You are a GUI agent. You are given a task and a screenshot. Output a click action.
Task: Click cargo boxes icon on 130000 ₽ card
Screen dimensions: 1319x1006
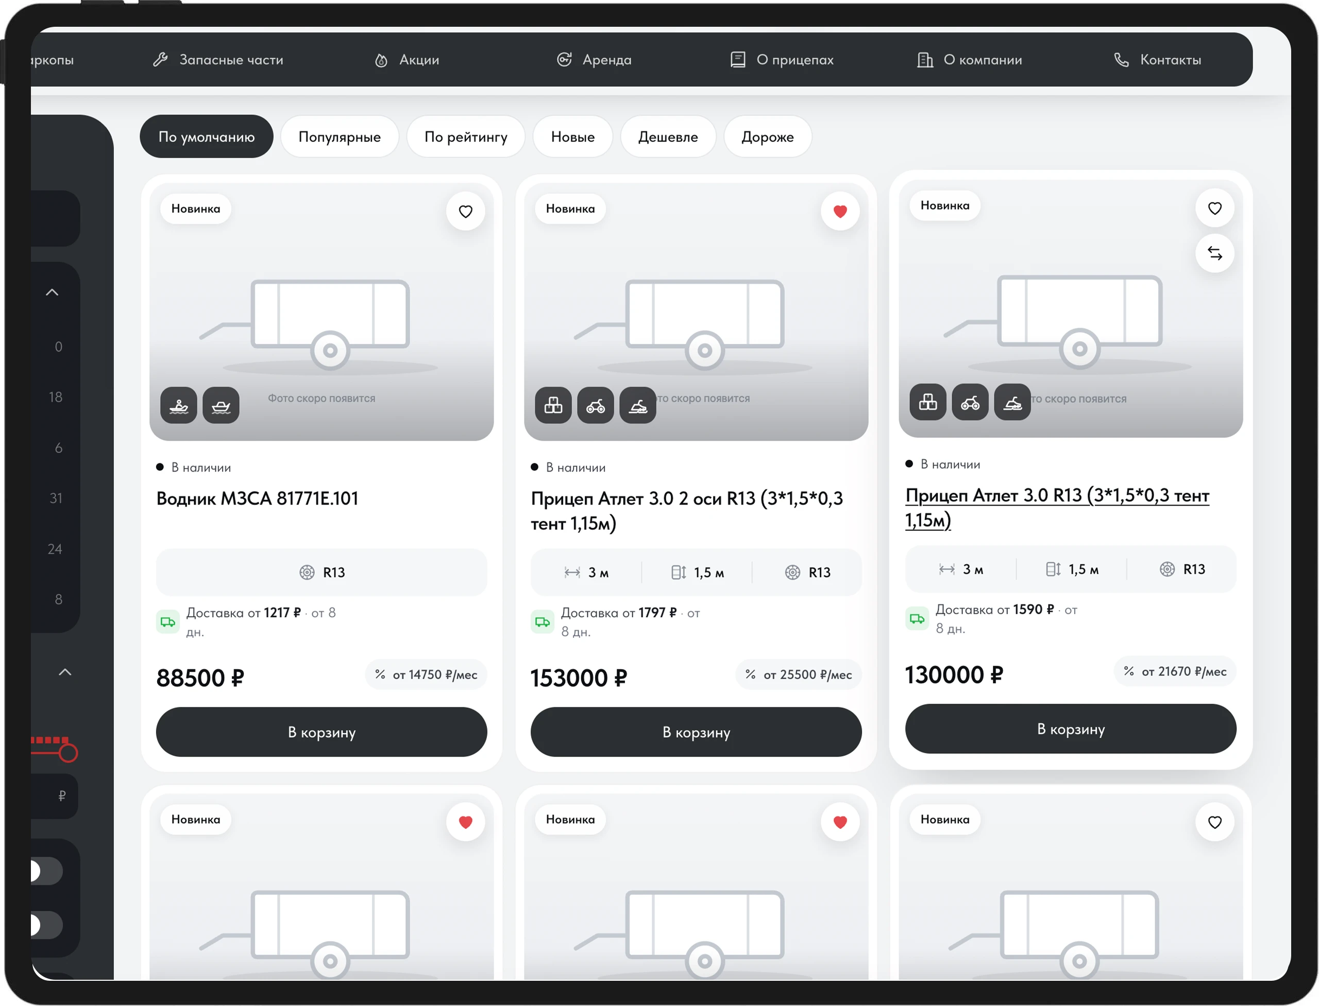(927, 402)
